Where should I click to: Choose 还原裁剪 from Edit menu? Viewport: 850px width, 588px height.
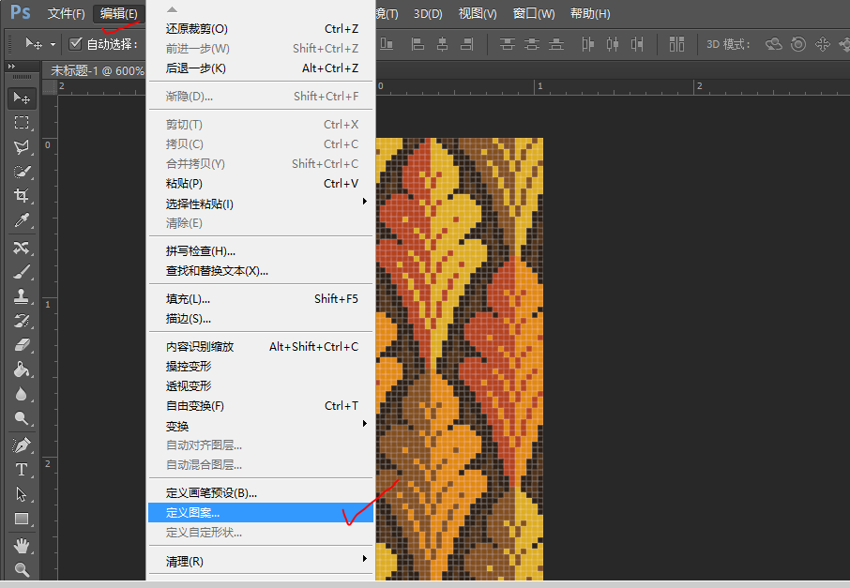point(261,29)
